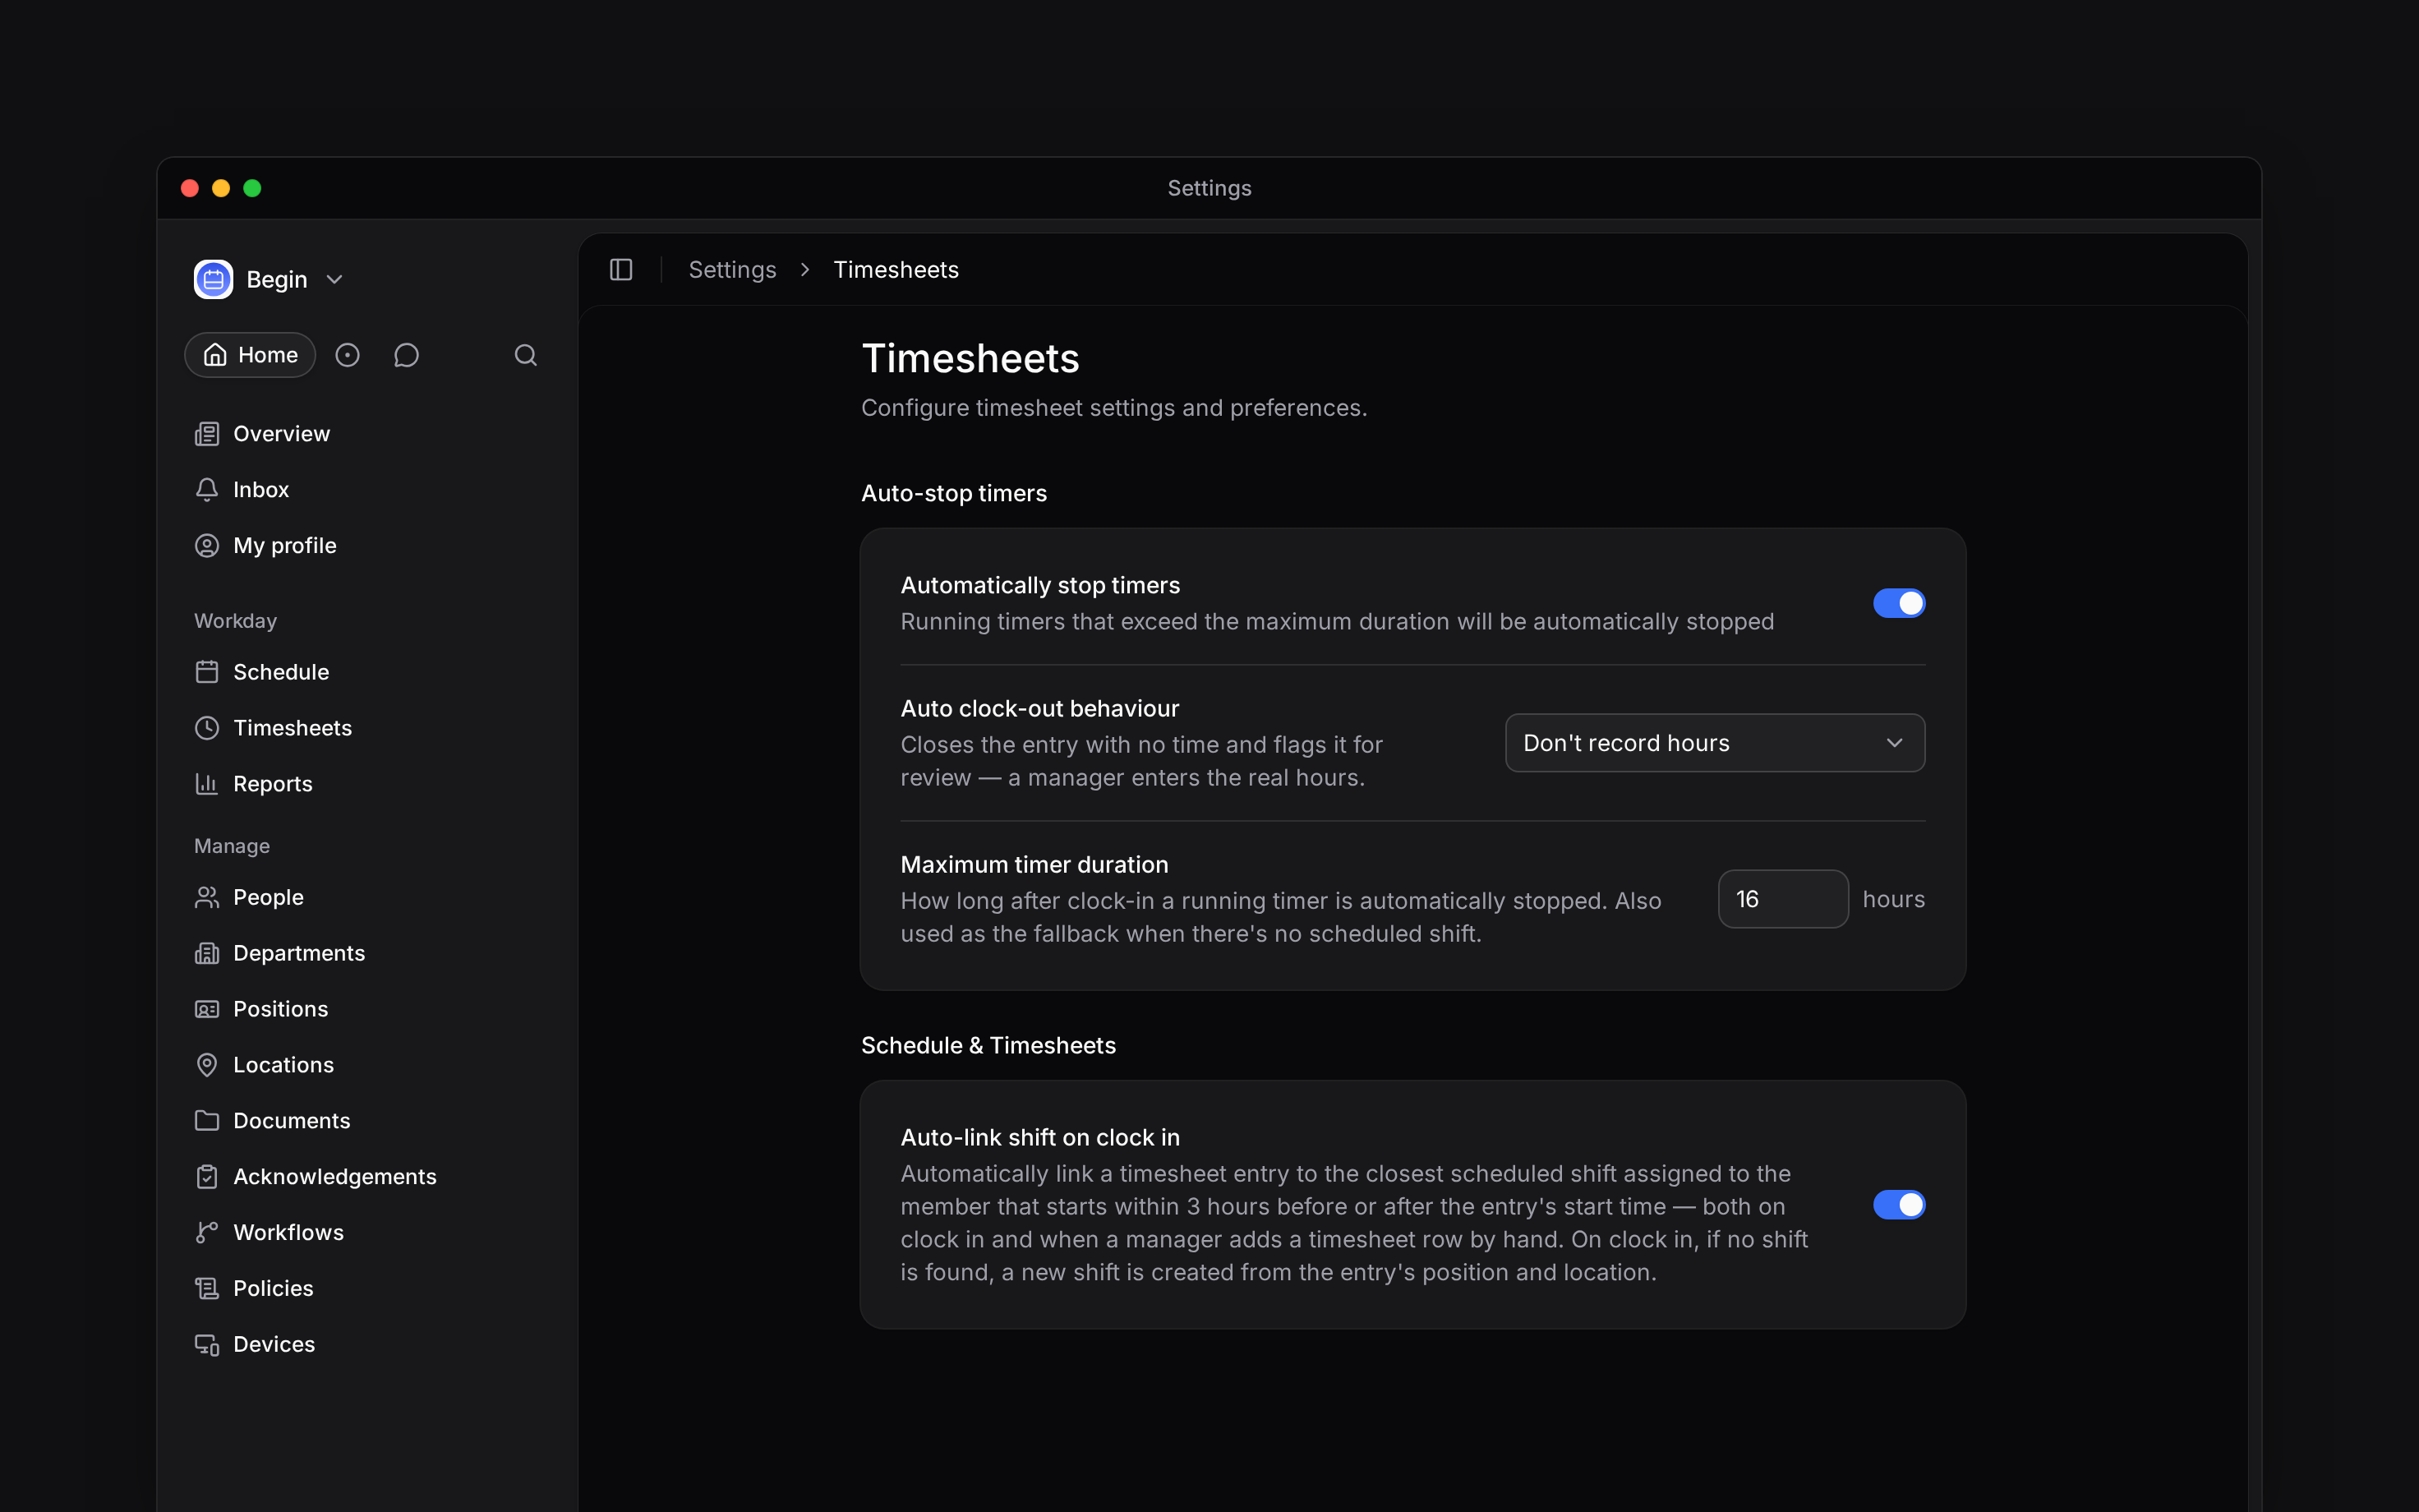Click the People users icon
The height and width of the screenshot is (1512, 2419).
[x=207, y=897]
